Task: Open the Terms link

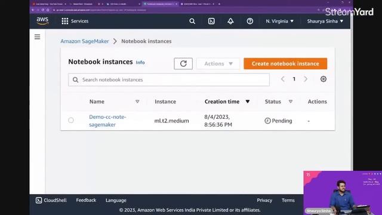Action: click(288, 201)
